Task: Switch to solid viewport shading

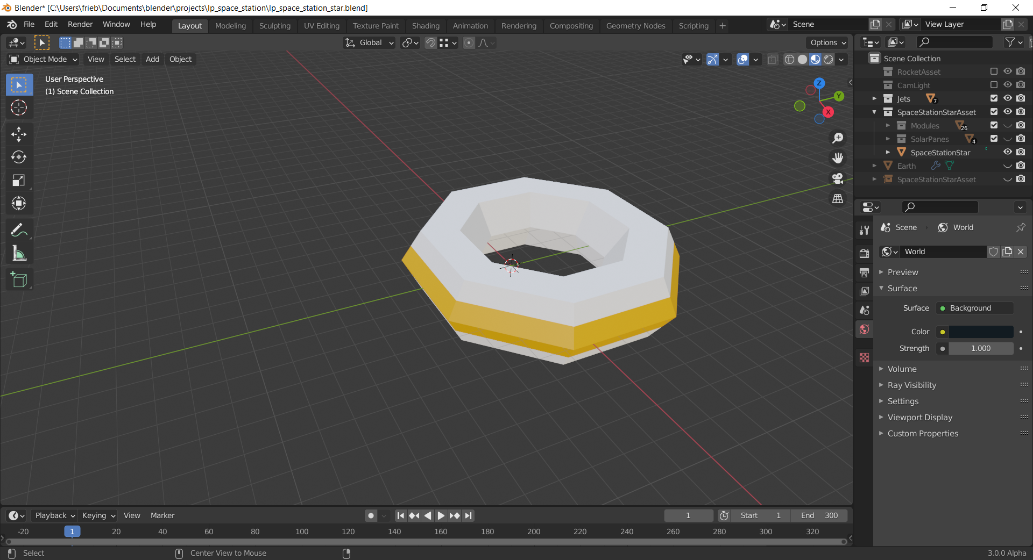Action: point(802,59)
